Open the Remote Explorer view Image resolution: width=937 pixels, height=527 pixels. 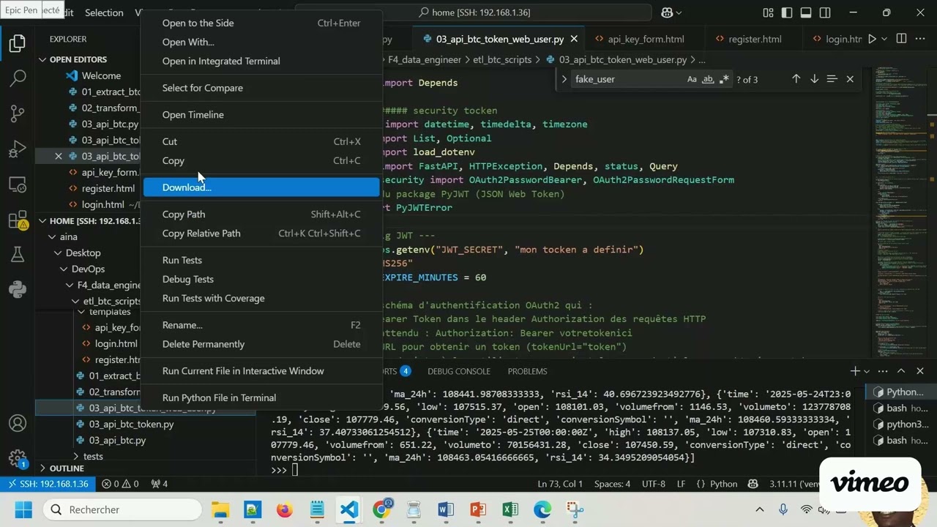coord(18,184)
